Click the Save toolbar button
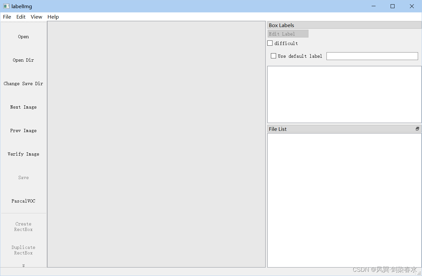 [24, 178]
